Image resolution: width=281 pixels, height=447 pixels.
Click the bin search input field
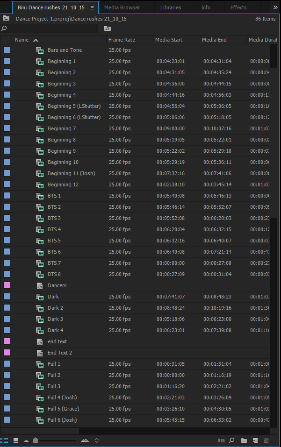(53, 28)
